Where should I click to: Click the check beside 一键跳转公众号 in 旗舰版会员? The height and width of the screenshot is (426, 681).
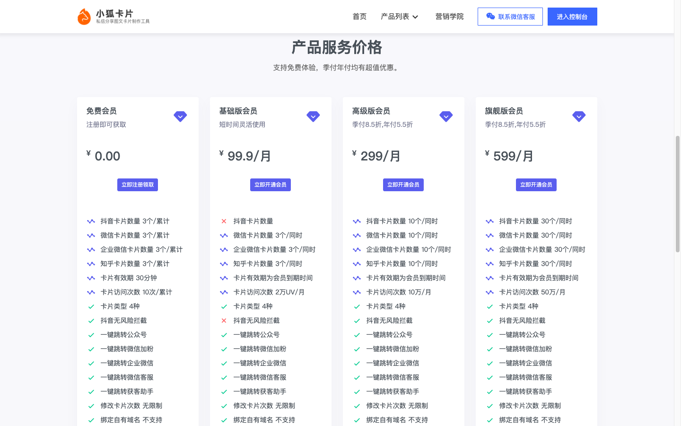tap(490, 335)
